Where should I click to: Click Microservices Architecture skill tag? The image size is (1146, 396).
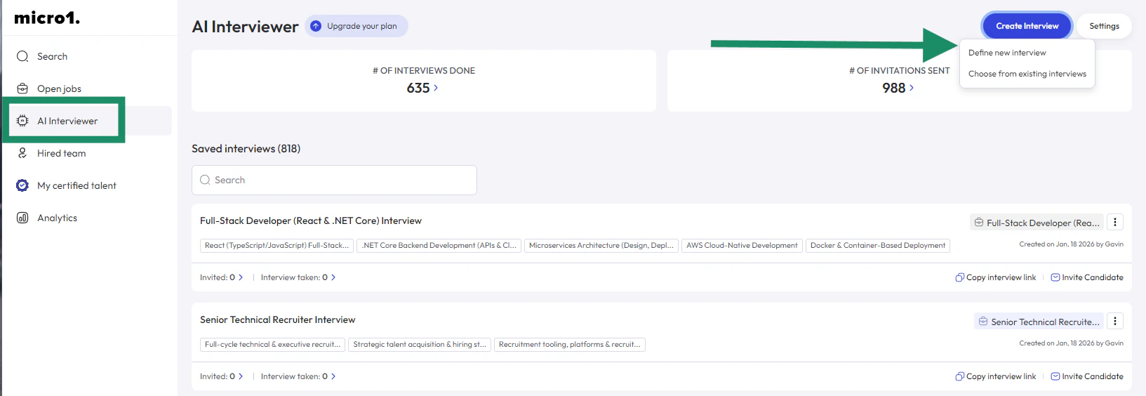[x=601, y=246]
